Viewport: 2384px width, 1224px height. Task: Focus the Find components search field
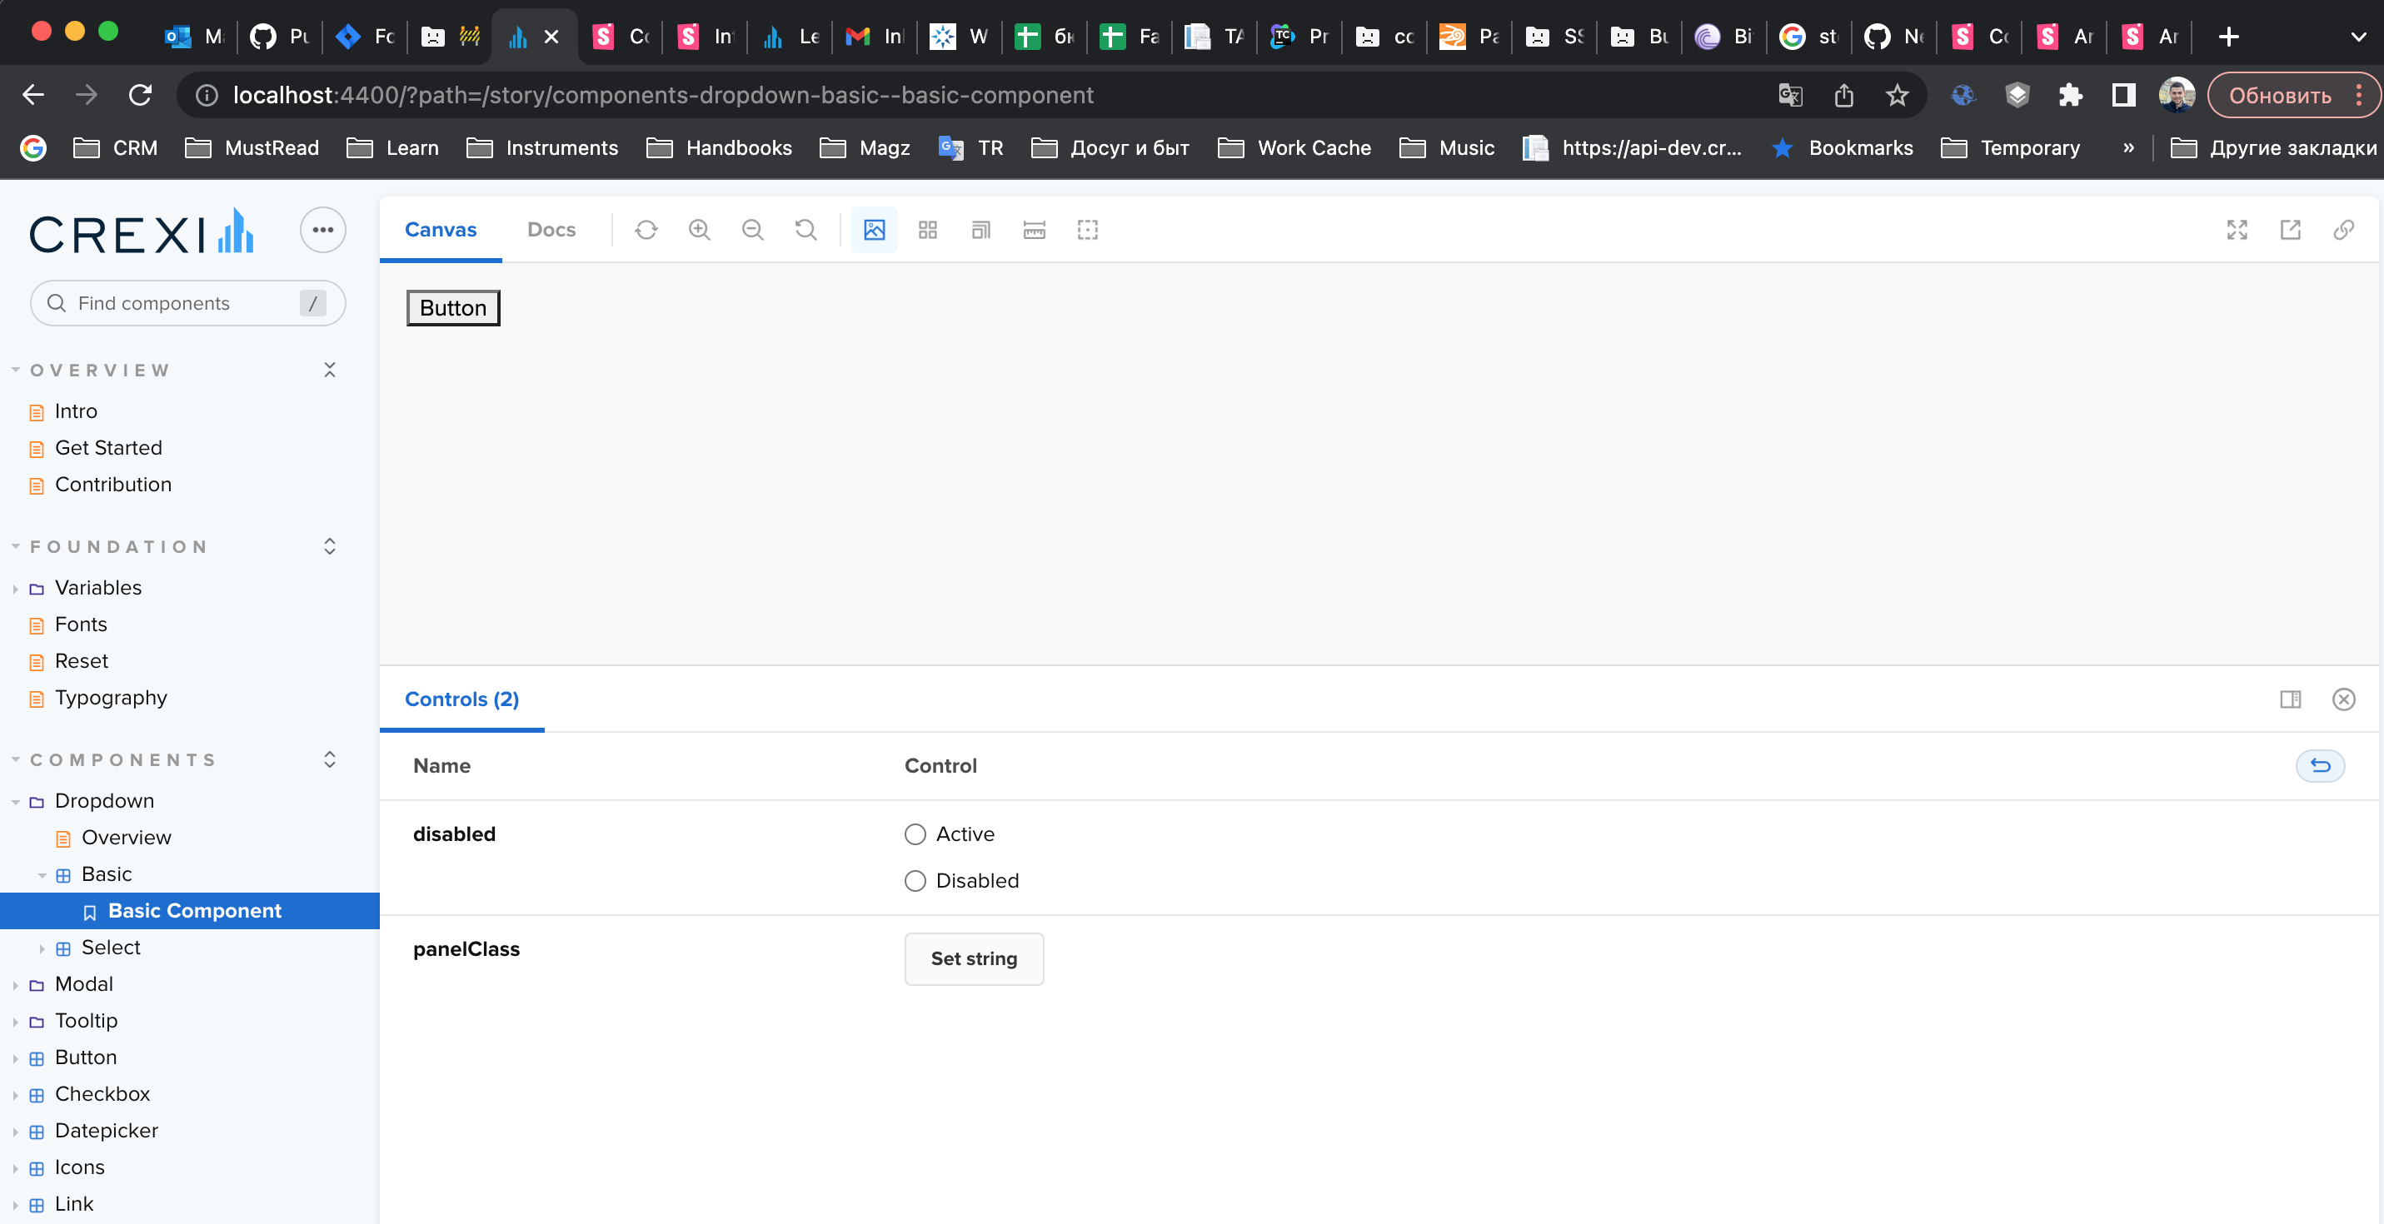pos(188,303)
